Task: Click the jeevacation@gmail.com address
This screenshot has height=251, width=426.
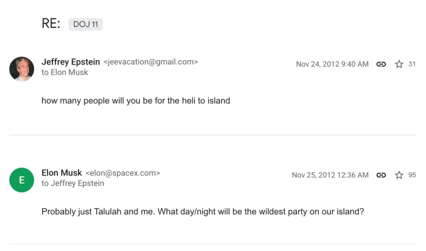Action: 150,62
